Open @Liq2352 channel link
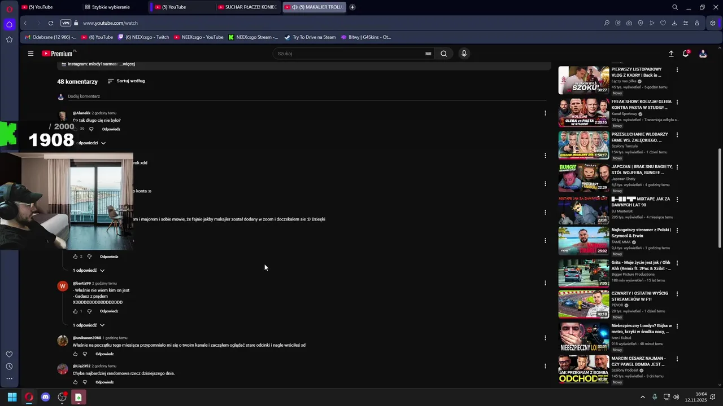Screen dimensions: 723x406 [x=81, y=366]
